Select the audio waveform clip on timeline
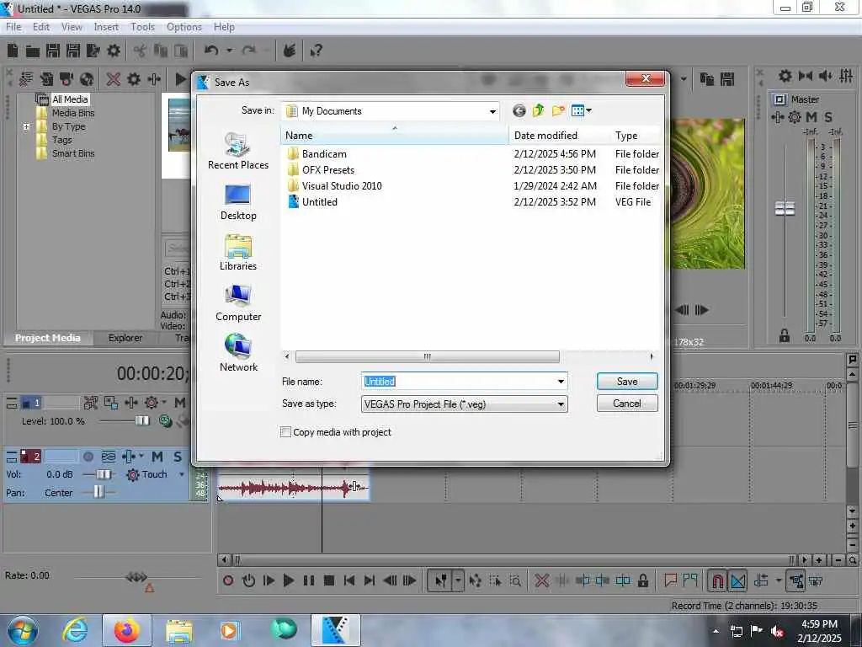The image size is (862, 647). click(x=293, y=488)
